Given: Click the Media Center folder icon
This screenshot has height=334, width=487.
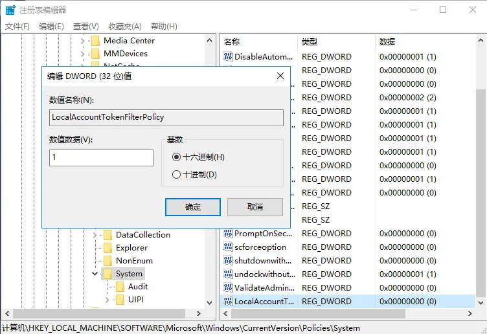Looking at the screenshot, I should [95, 41].
